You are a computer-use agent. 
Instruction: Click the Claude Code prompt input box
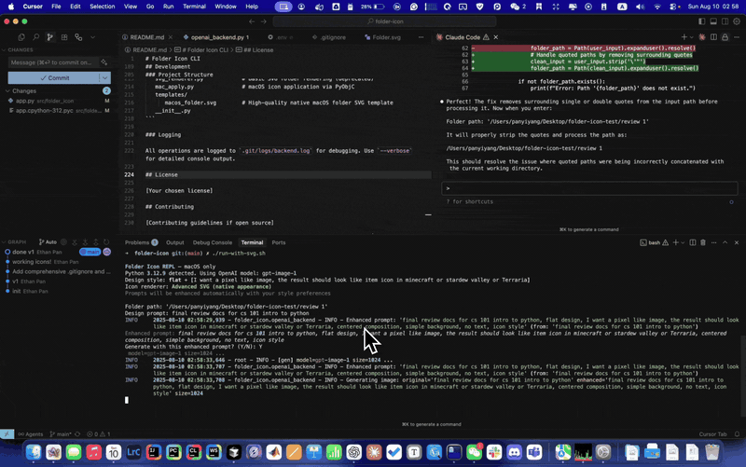(x=589, y=188)
